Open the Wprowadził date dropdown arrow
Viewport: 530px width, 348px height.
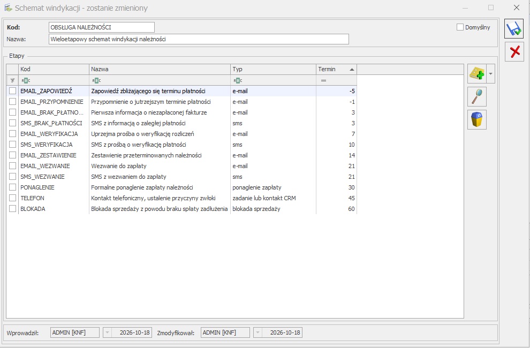coord(107,332)
